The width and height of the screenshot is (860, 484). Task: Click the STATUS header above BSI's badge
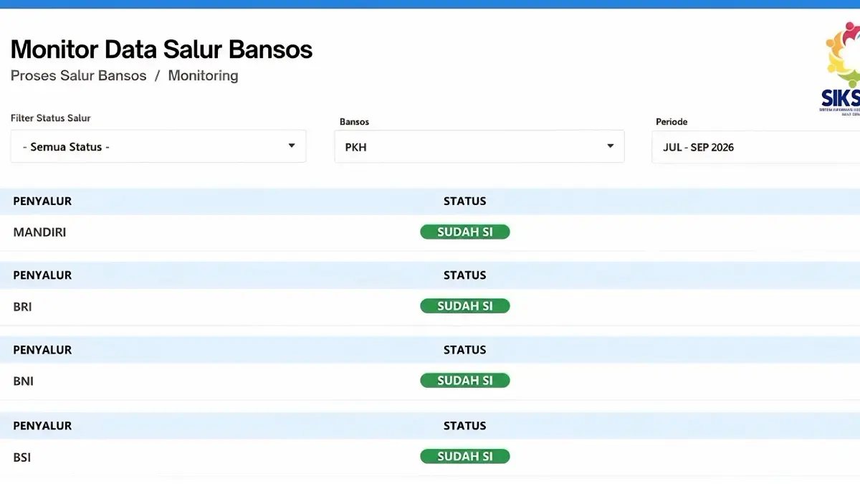(x=464, y=425)
